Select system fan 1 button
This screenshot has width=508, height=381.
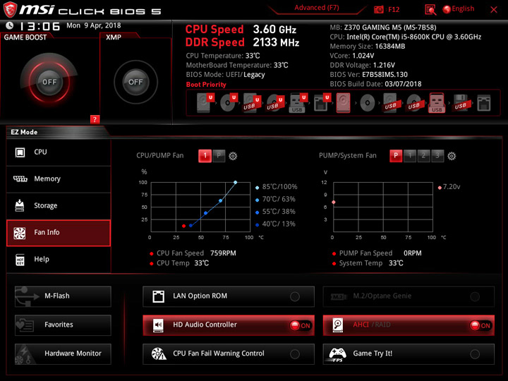[x=410, y=156]
